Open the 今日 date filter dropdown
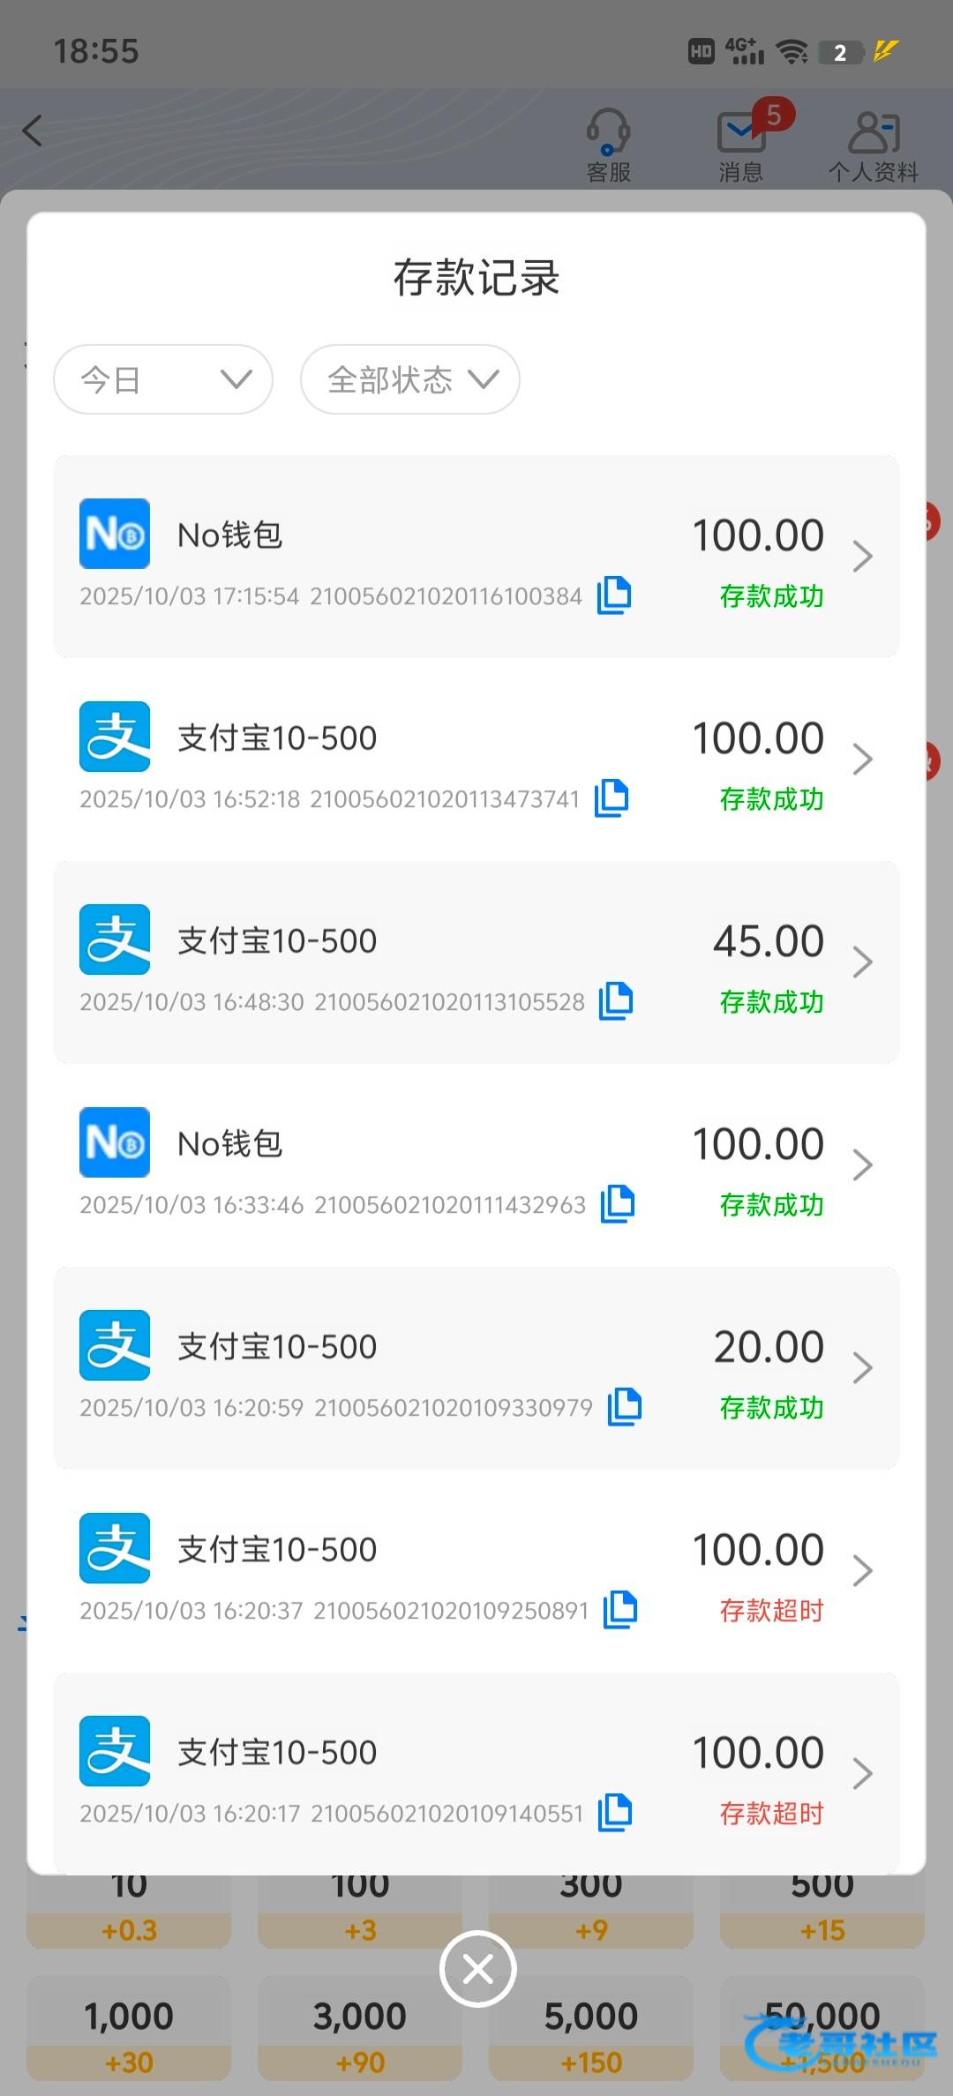Viewport: 953px width, 2096px height. [x=163, y=379]
